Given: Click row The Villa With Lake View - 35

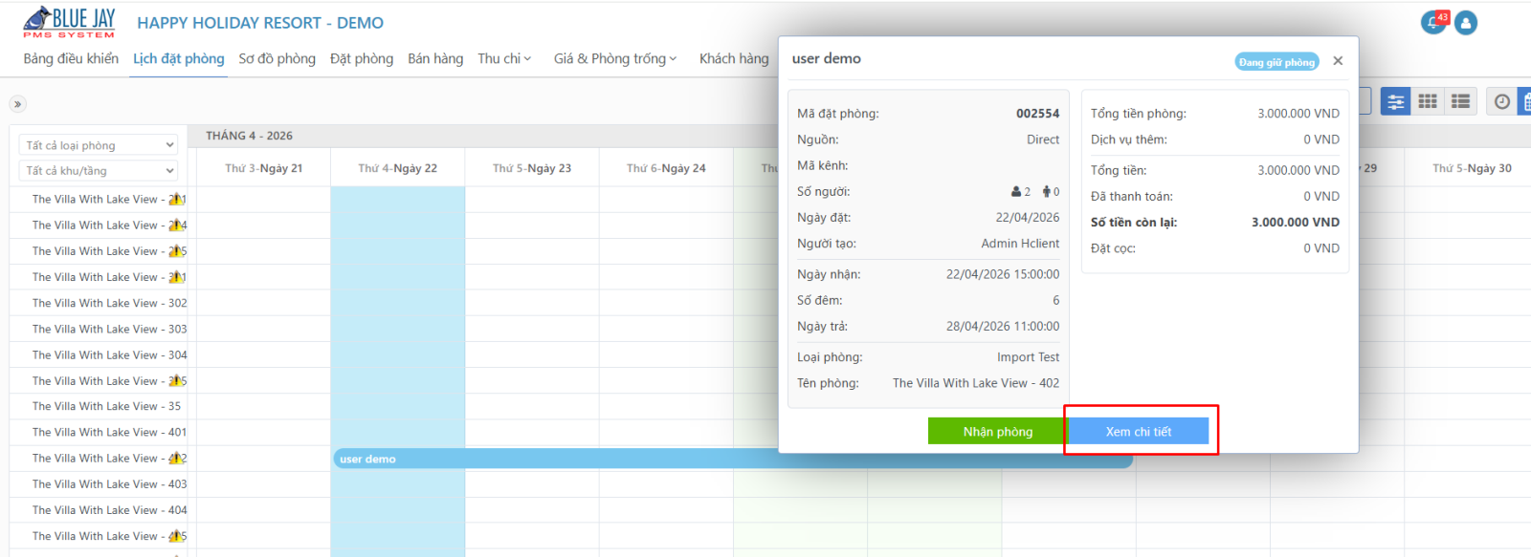Looking at the screenshot, I should tap(106, 406).
